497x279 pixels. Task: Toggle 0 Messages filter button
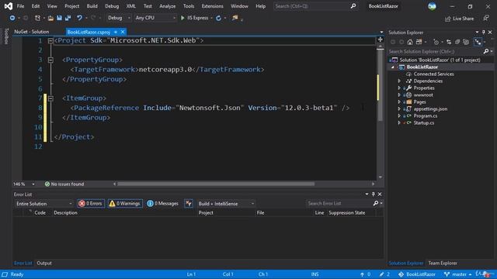pos(162,203)
